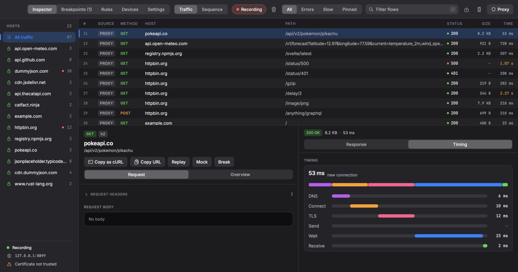This screenshot has width=518, height=272.
Task: Click the STATUS column header
Action: (x=454, y=24)
